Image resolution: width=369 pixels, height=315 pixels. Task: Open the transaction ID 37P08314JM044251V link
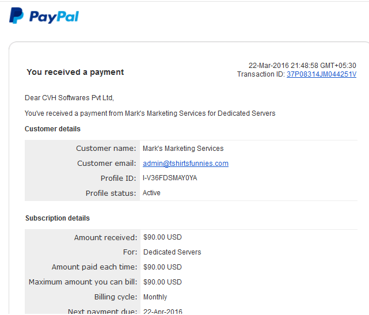(321, 74)
